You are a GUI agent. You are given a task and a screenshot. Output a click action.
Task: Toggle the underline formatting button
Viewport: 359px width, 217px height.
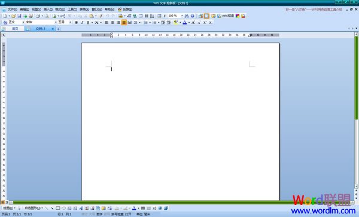(88, 22)
